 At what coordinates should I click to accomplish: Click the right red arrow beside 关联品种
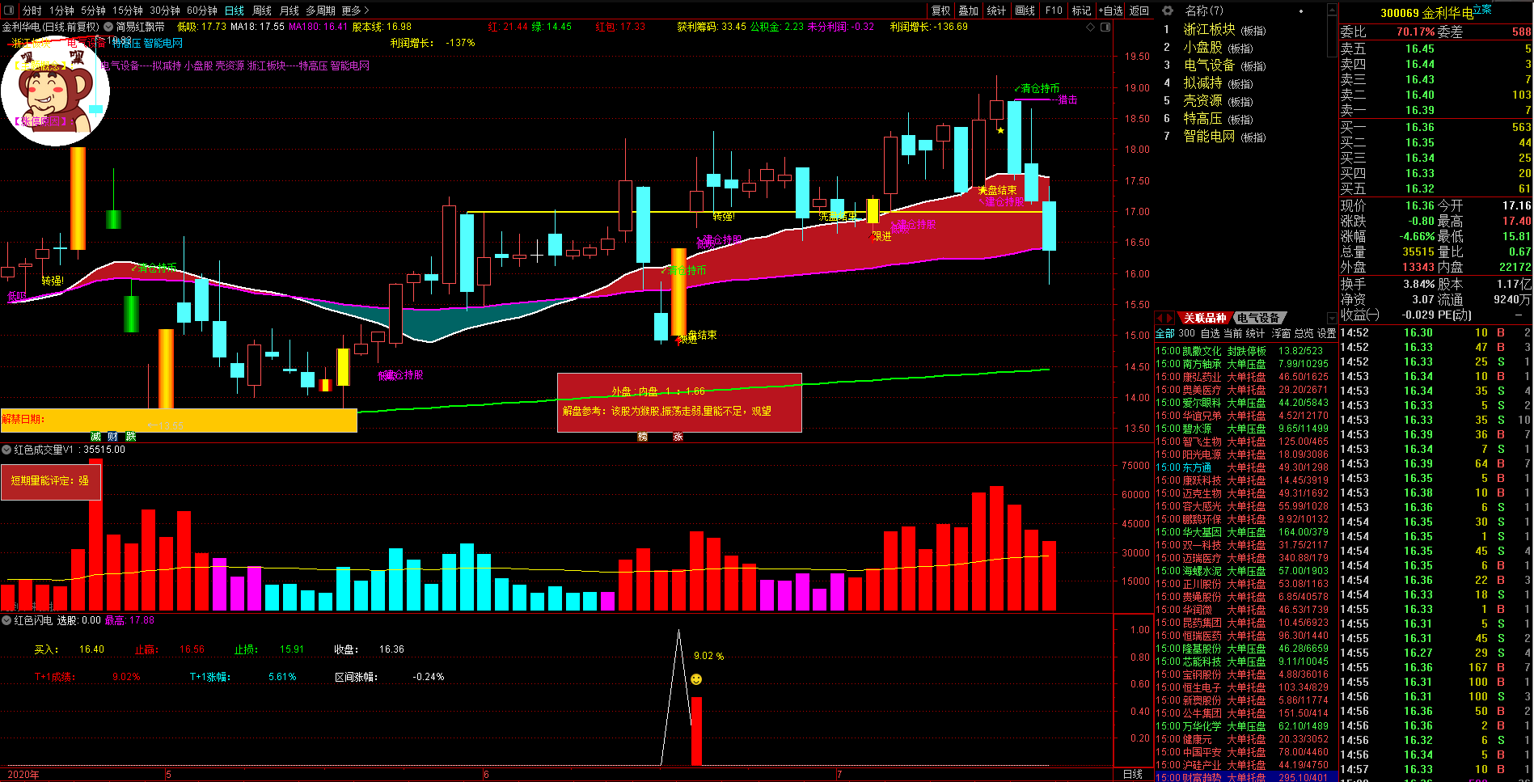pyautogui.click(x=1169, y=318)
